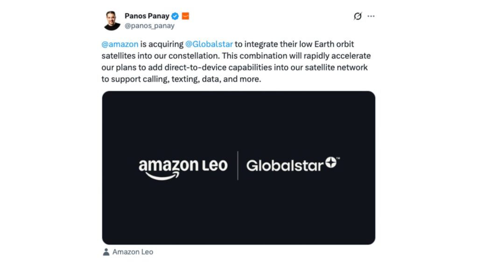Open the @amazon mention link
The image size is (478, 269).
pos(120,44)
